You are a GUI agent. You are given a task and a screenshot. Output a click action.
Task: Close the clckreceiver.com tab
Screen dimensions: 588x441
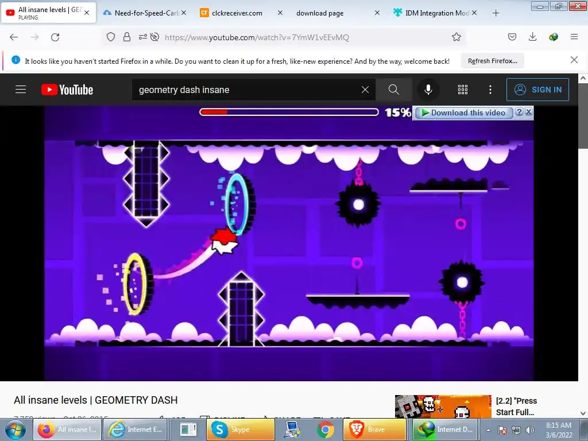tap(280, 13)
